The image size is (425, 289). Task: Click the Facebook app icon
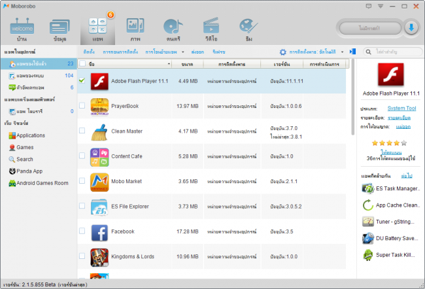[99, 233]
